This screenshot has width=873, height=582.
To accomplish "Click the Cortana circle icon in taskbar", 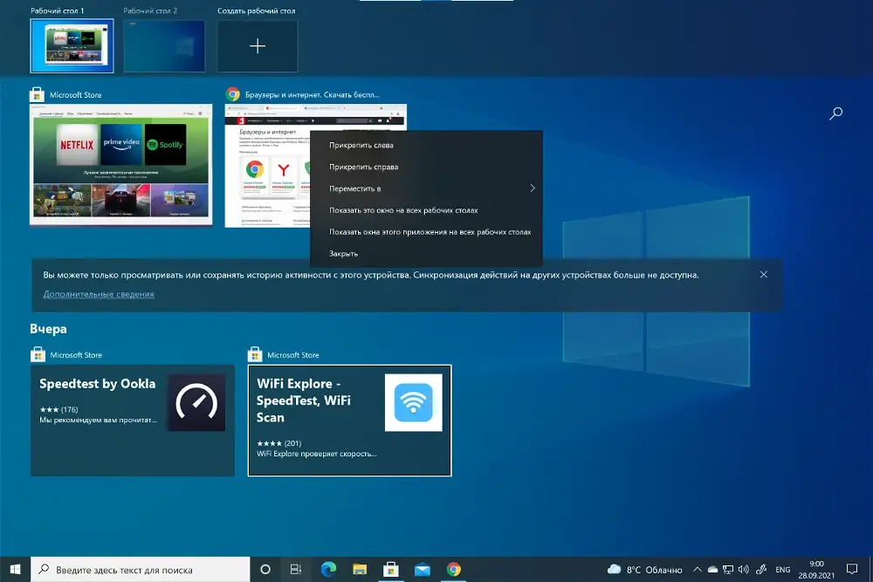I will coord(265,569).
